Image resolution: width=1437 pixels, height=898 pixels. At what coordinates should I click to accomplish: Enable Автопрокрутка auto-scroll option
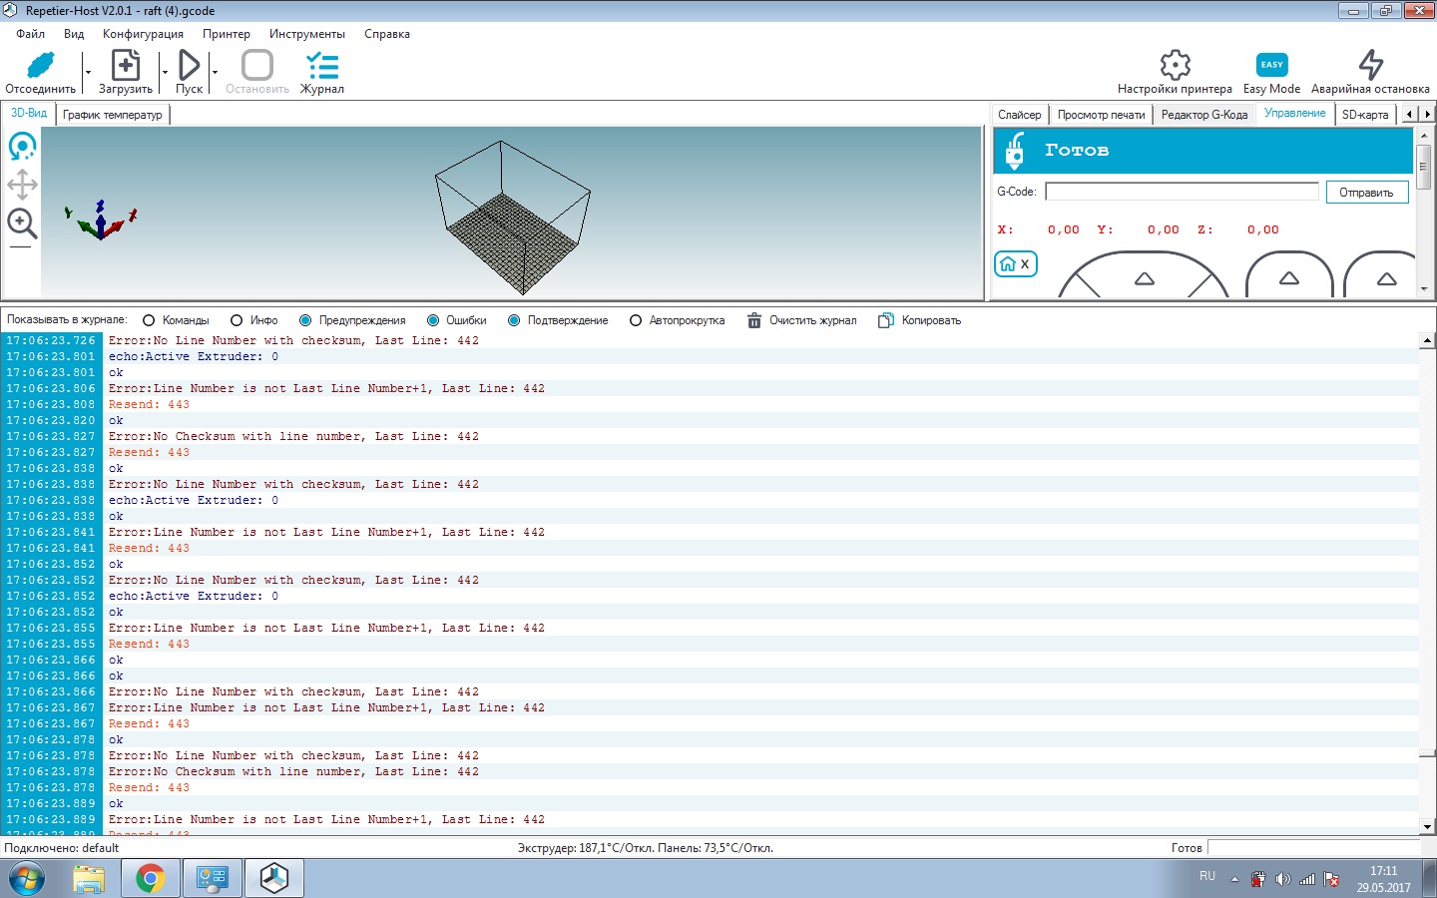click(x=636, y=320)
